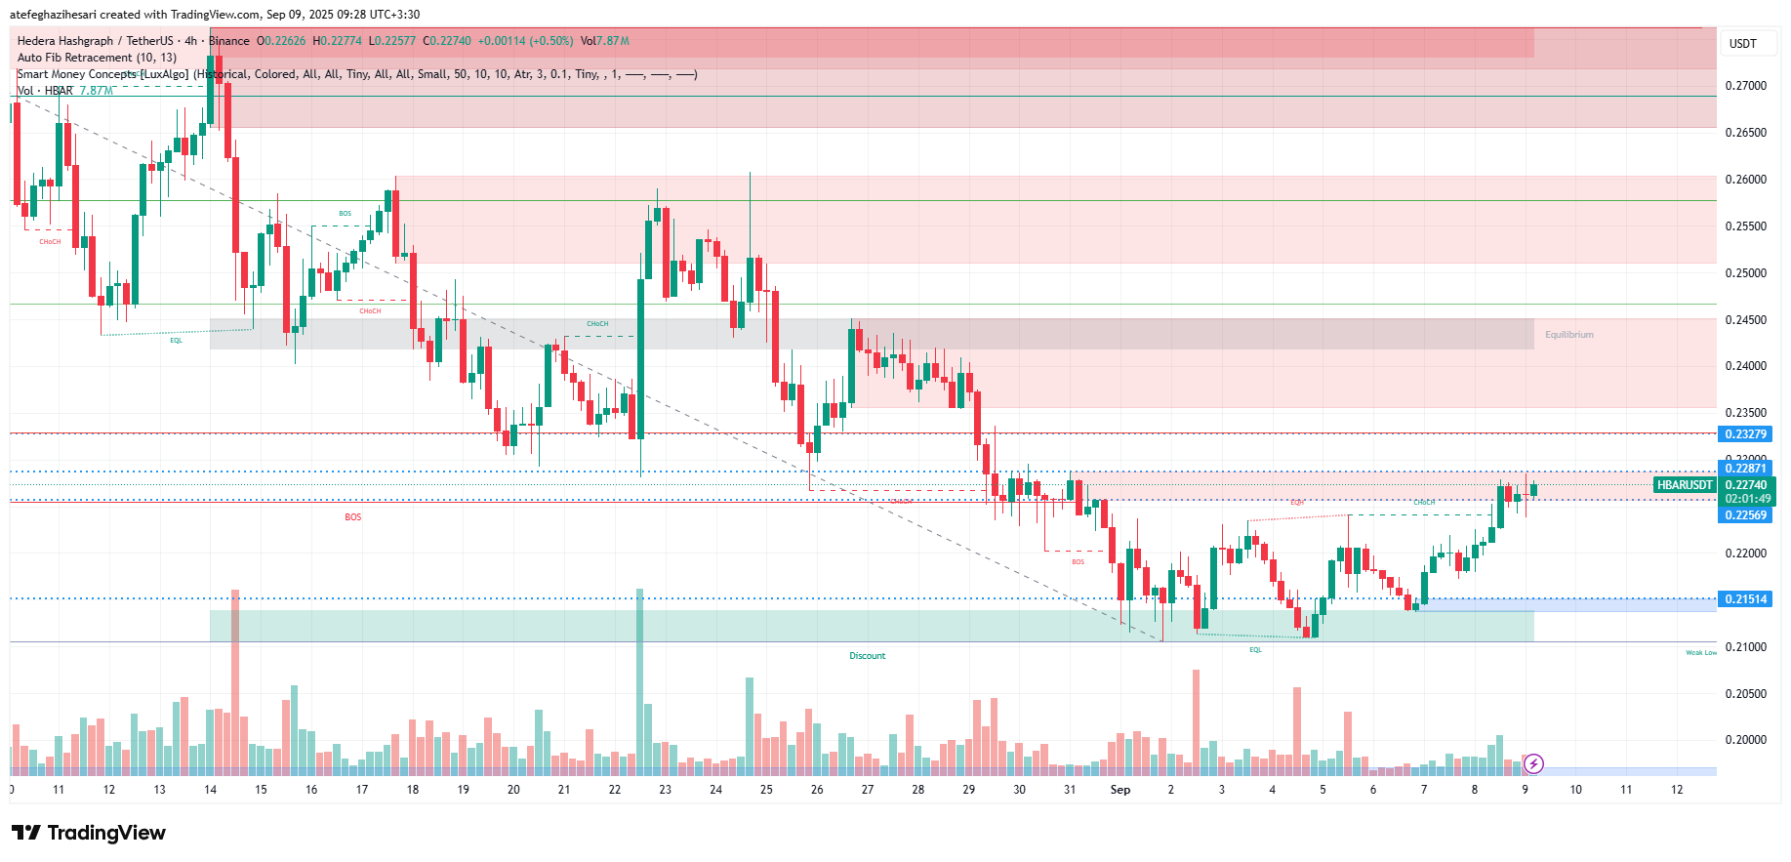Click the Vol · HBAR volume legend
The height and width of the screenshot is (862, 1791).
point(45,91)
